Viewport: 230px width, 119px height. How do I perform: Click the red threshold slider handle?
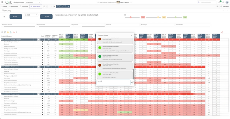[x=130, y=17]
